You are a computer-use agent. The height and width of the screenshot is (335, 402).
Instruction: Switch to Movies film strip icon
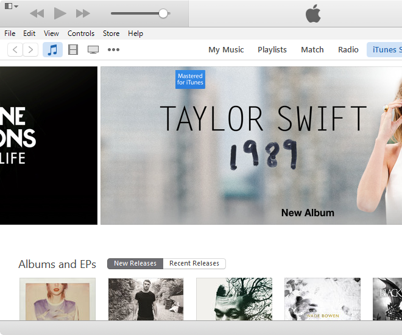[x=73, y=49]
